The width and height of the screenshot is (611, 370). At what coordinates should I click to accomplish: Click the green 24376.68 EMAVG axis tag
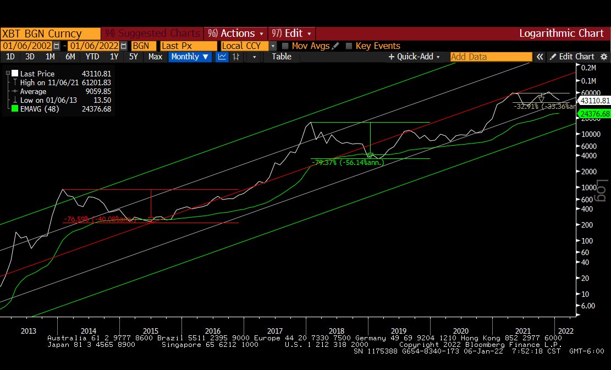[594, 114]
